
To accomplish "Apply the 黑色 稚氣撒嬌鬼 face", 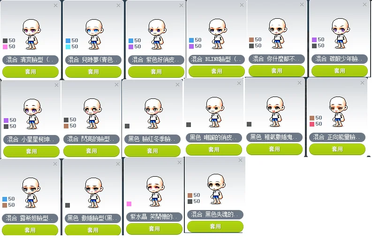I will (x=274, y=149).
